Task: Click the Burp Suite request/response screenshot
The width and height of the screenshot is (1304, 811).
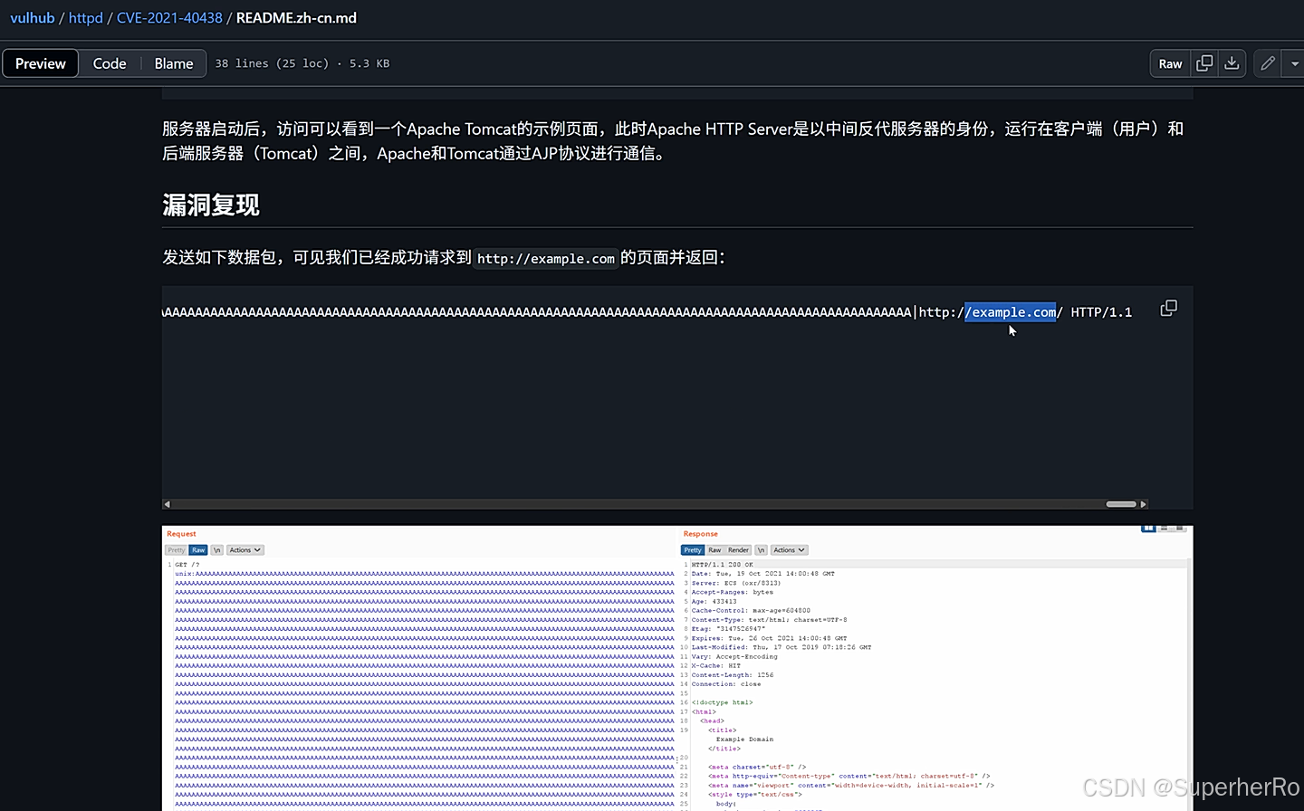Action: point(677,668)
